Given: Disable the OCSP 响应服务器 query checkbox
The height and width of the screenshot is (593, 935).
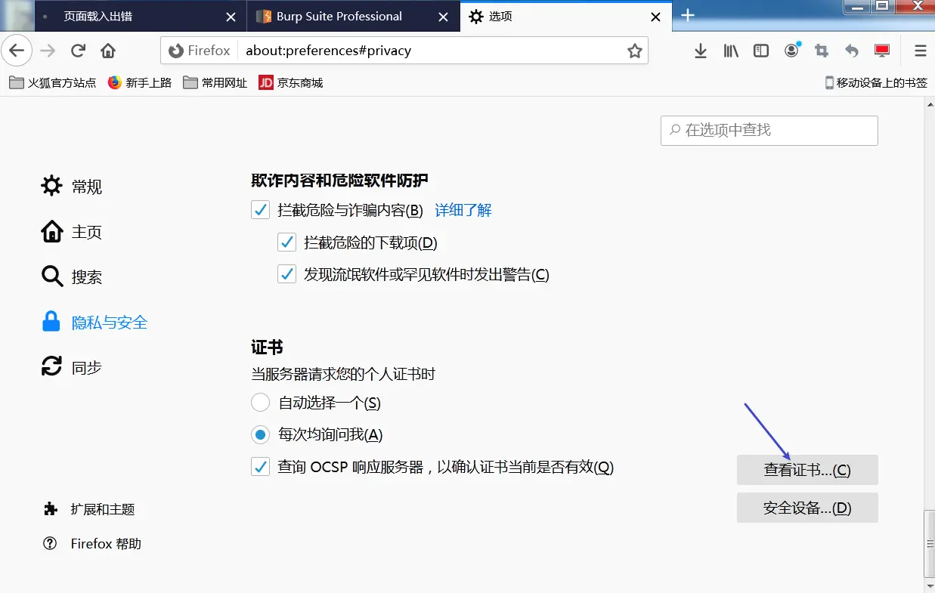Looking at the screenshot, I should tap(260, 466).
